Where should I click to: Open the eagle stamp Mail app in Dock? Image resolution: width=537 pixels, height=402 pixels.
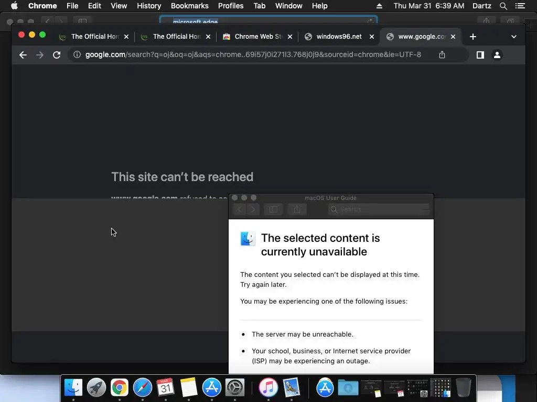pos(292,387)
